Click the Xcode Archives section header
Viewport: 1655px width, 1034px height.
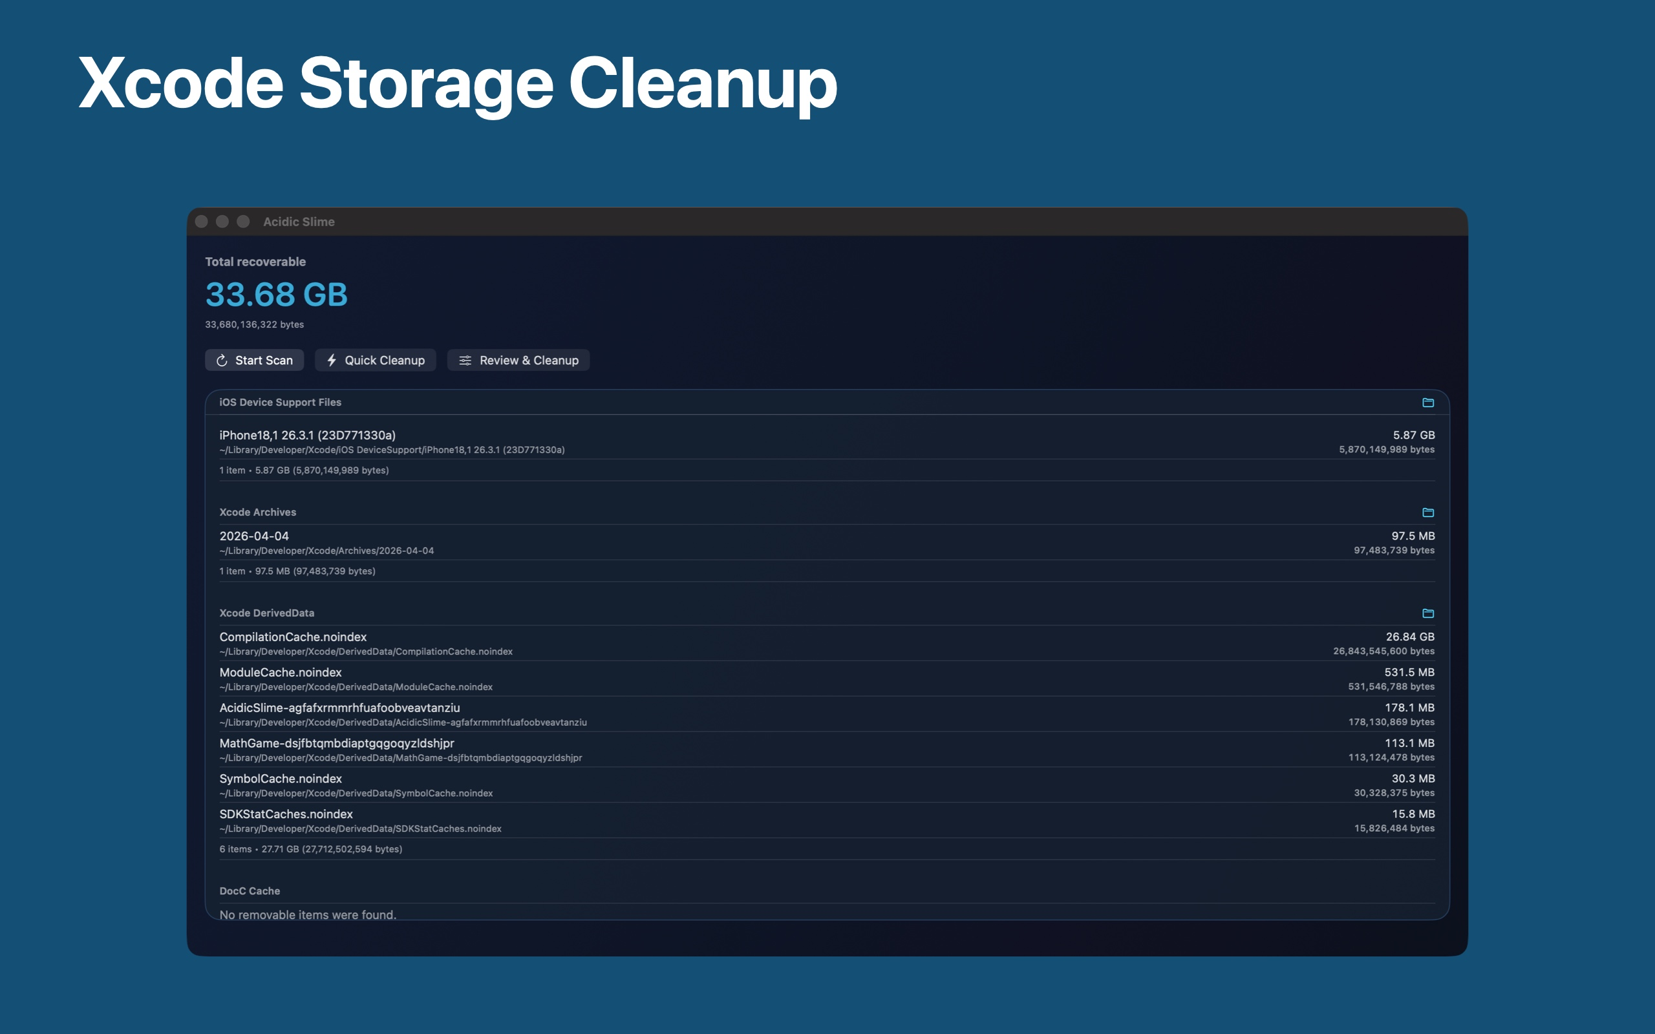tap(258, 512)
